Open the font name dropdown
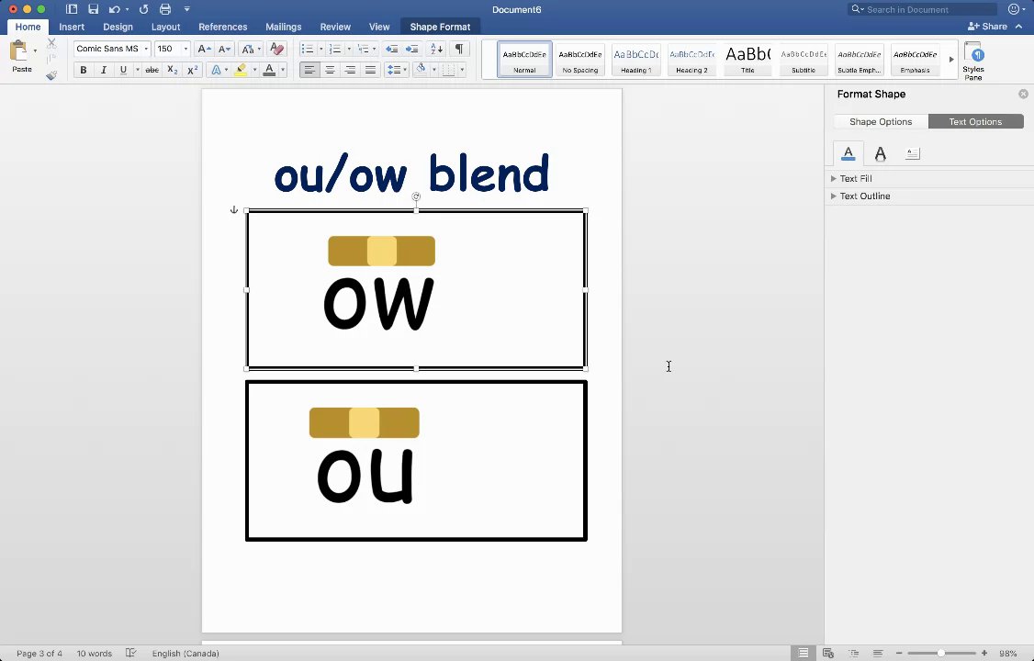Image resolution: width=1034 pixels, height=661 pixels. [x=146, y=49]
